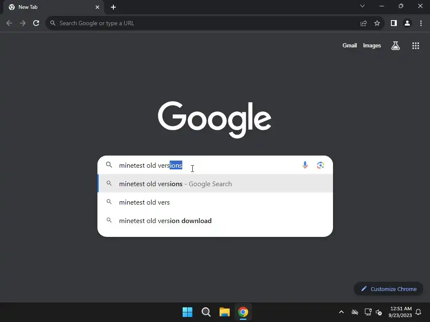Viewport: 430px width, 322px height.
Task: Choose the 'minetest old vers' suggestion
Action: tap(215, 203)
